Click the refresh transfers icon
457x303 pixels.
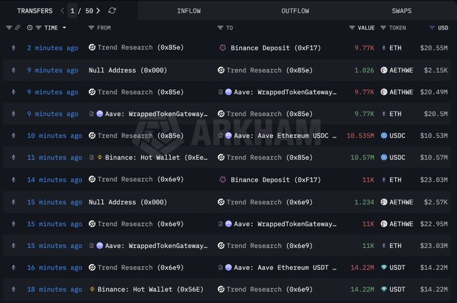click(x=112, y=11)
